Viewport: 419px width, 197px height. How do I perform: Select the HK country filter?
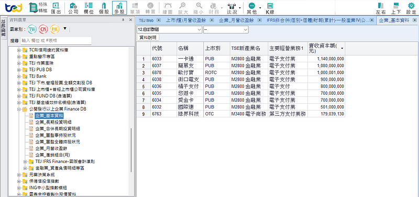pyautogui.click(x=54, y=29)
